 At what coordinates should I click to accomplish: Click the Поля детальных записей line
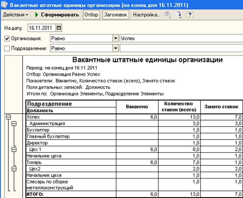coord(68,88)
